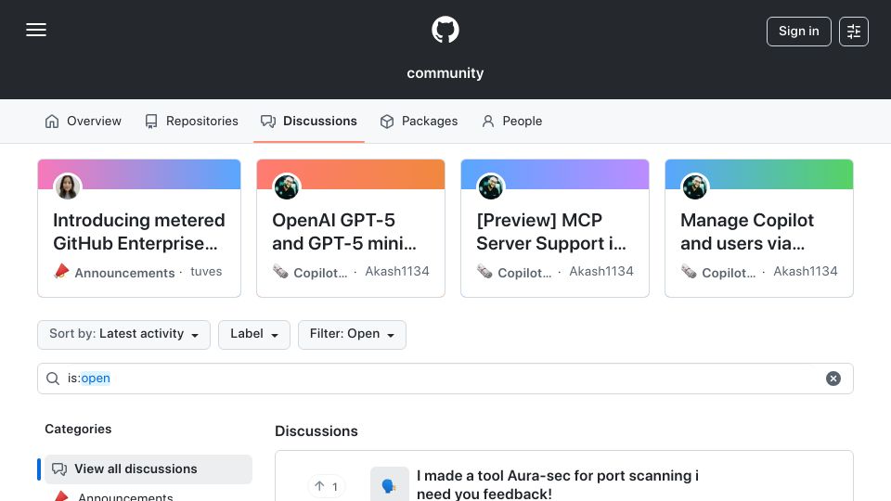Open Akashl134 author link on GPT-5 card
891x501 pixels.
(396, 272)
